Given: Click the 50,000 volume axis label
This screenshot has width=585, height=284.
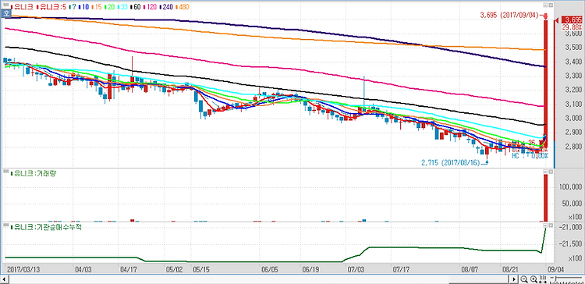Looking at the screenshot, I should click(573, 204).
